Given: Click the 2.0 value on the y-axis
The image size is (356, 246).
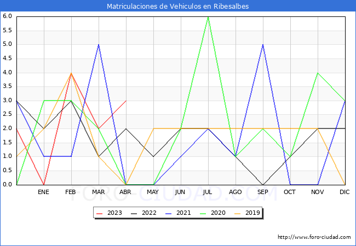Looking at the screenshot, I should [x=7, y=128].
